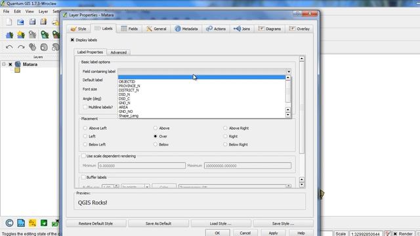Click the Add Raster Layer icon
Viewport: 420px width, 236px height.
point(20,35)
